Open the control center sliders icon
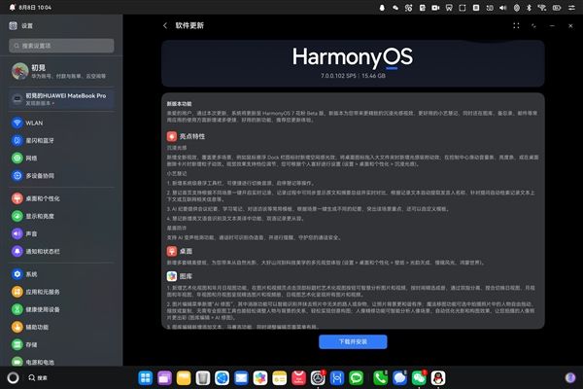 pos(571,8)
